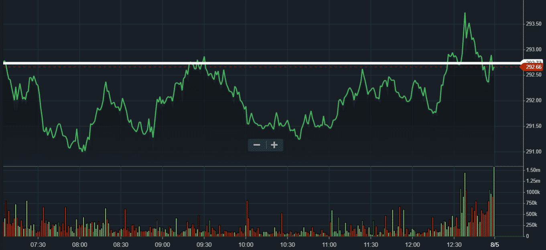Pick the 11:30 time axis label
The height and width of the screenshot is (250, 546).
(x=371, y=244)
